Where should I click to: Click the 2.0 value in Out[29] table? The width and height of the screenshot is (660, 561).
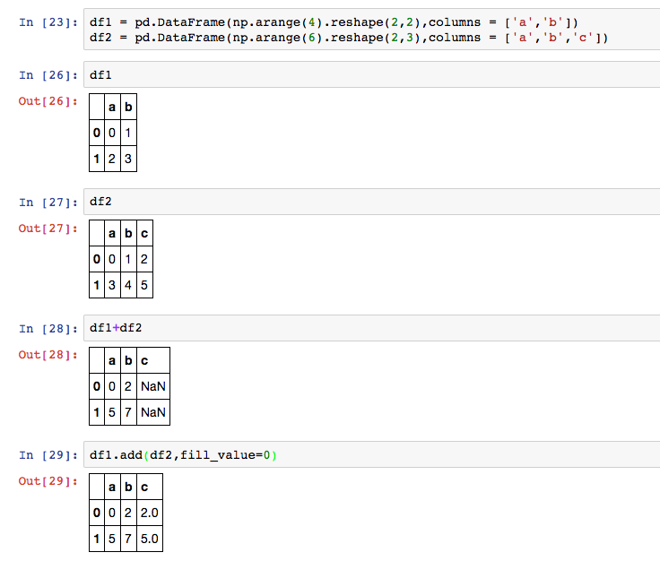[x=150, y=514]
